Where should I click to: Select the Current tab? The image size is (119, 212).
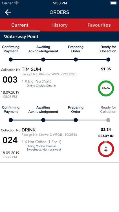(x=20, y=25)
